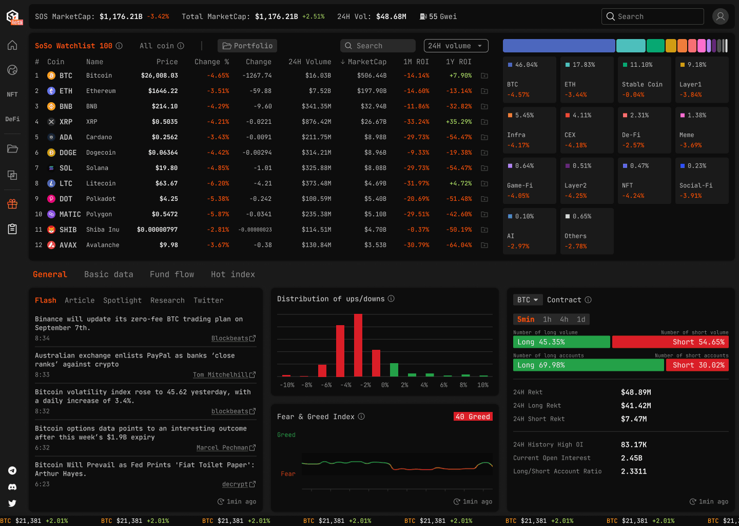Screen dimensions: 739x526
Task: Open the clipboard icon in sidebar
Action: [x=12, y=229]
